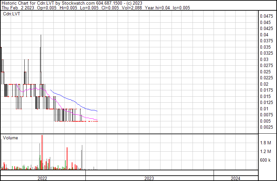Viewport: 277px width, 181px height.
Task: Click the 'lo=0.005' year low text
Action: (x=181, y=8)
